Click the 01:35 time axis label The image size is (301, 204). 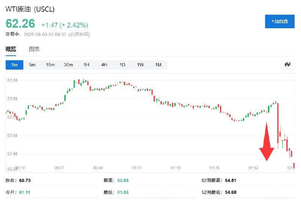pos(214,168)
